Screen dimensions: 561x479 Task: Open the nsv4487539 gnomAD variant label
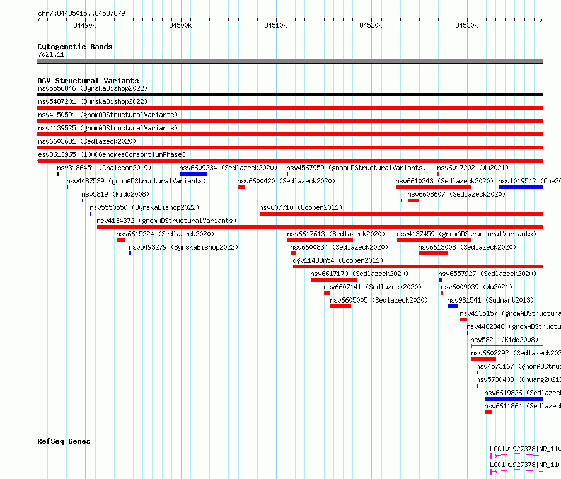tap(136, 181)
